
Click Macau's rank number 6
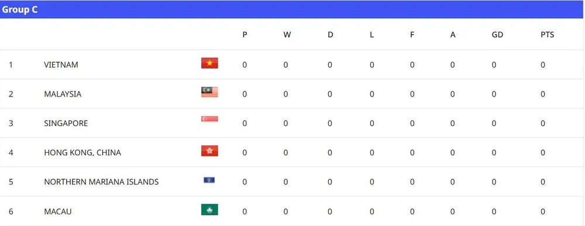[11, 211]
